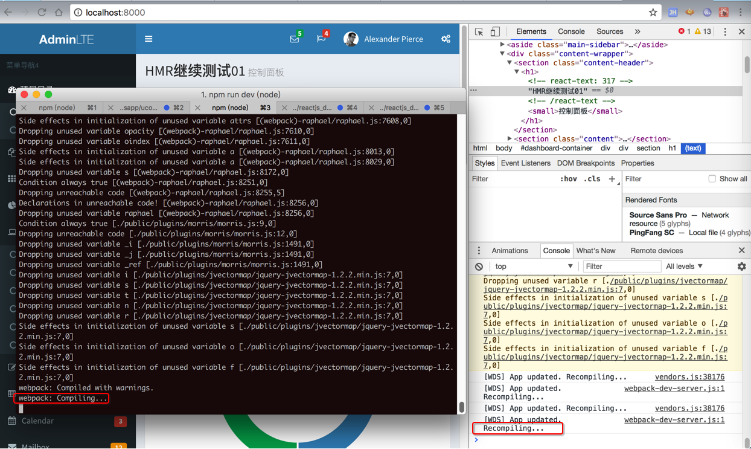The height and width of the screenshot is (449, 751).
Task: Open the All levels dropdown
Action: (685, 266)
